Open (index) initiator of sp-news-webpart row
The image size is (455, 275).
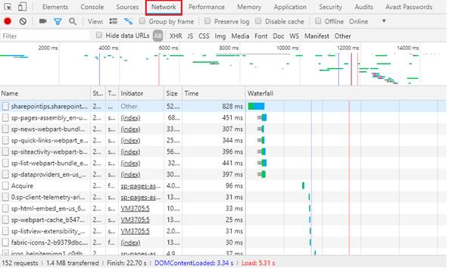(x=130, y=129)
